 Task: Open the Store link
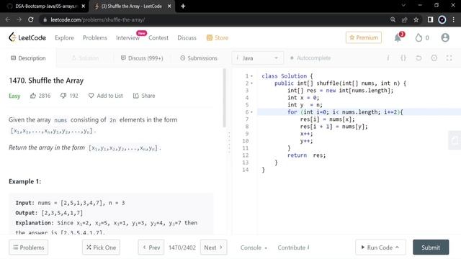pos(218,38)
